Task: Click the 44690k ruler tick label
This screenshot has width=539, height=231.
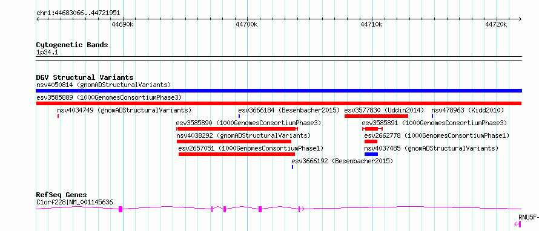Action: 123,24
